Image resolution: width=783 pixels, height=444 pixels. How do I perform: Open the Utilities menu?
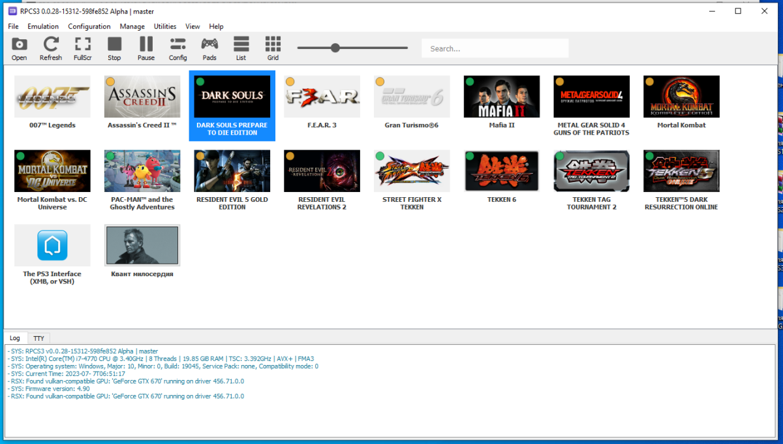coord(165,27)
